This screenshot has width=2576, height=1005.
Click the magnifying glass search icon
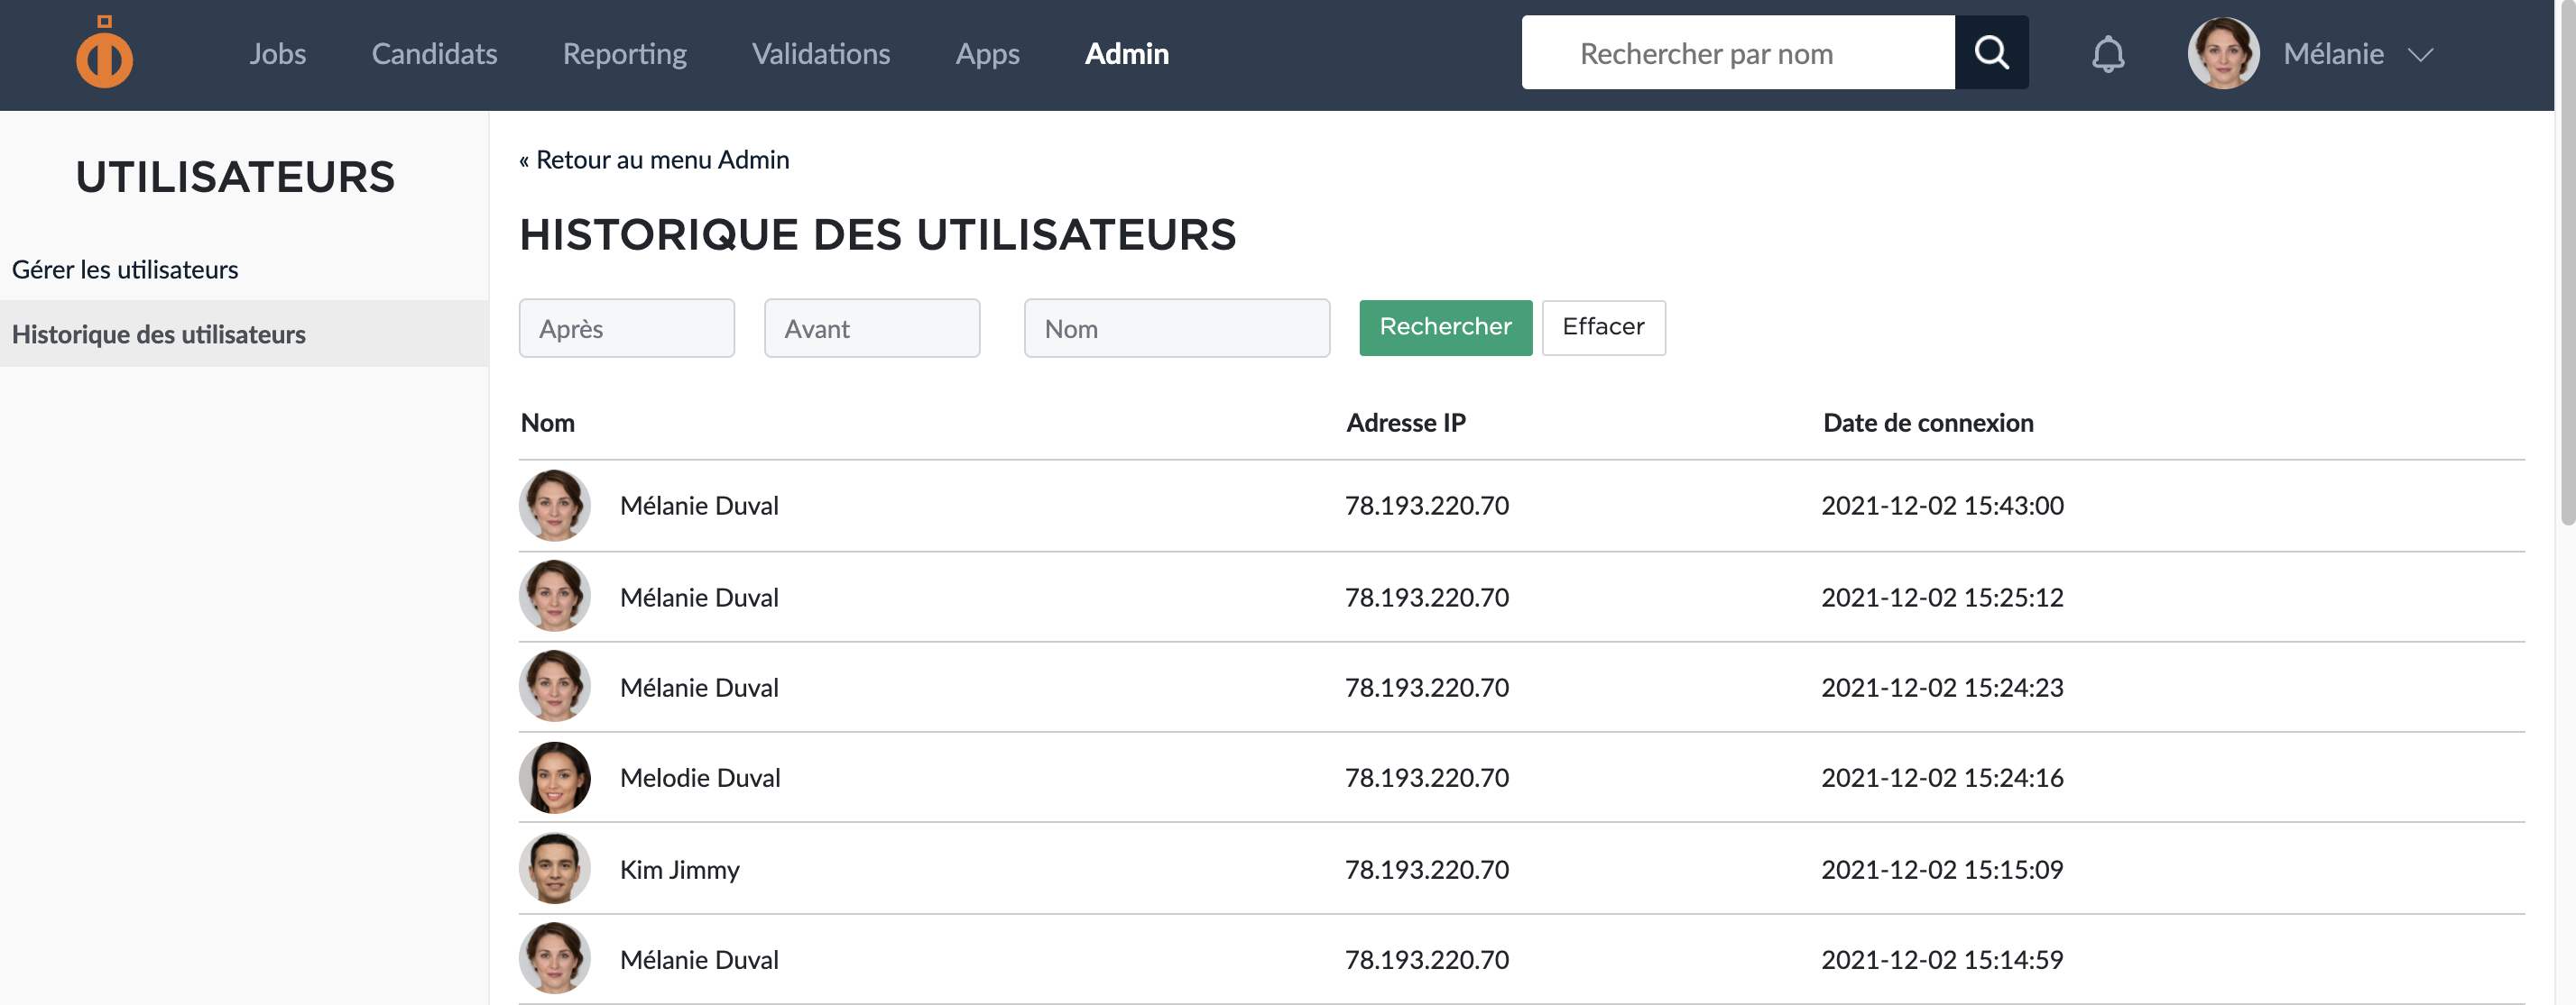pyautogui.click(x=1990, y=53)
